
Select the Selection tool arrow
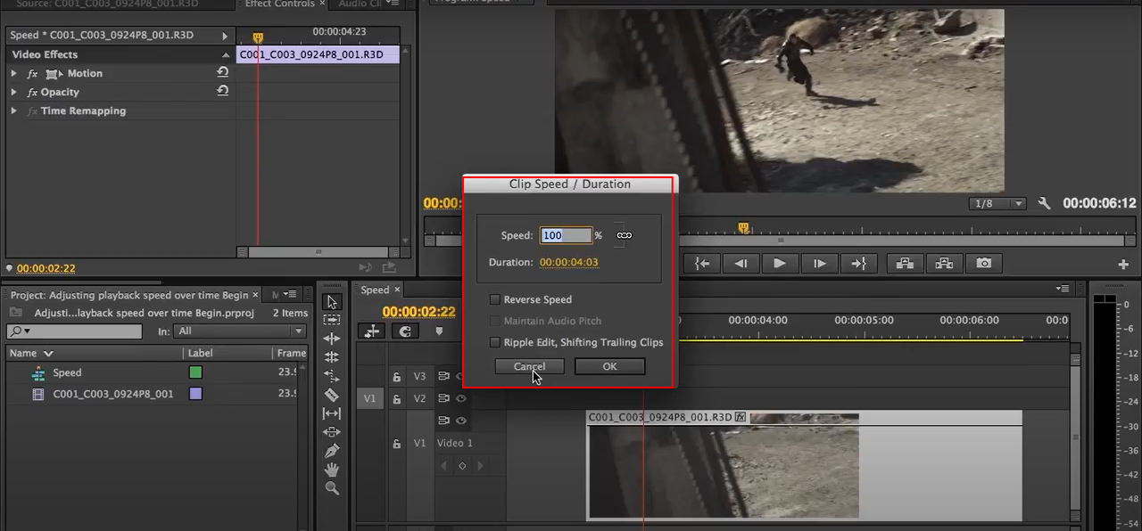point(332,302)
